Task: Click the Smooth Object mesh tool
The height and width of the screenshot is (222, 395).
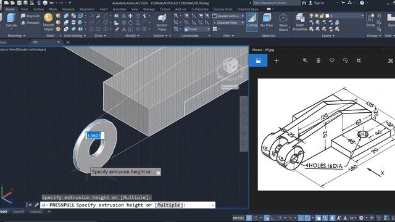Action: point(48,22)
